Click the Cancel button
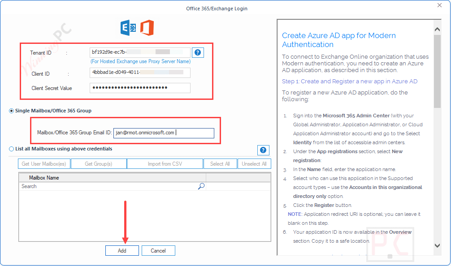 (158, 250)
